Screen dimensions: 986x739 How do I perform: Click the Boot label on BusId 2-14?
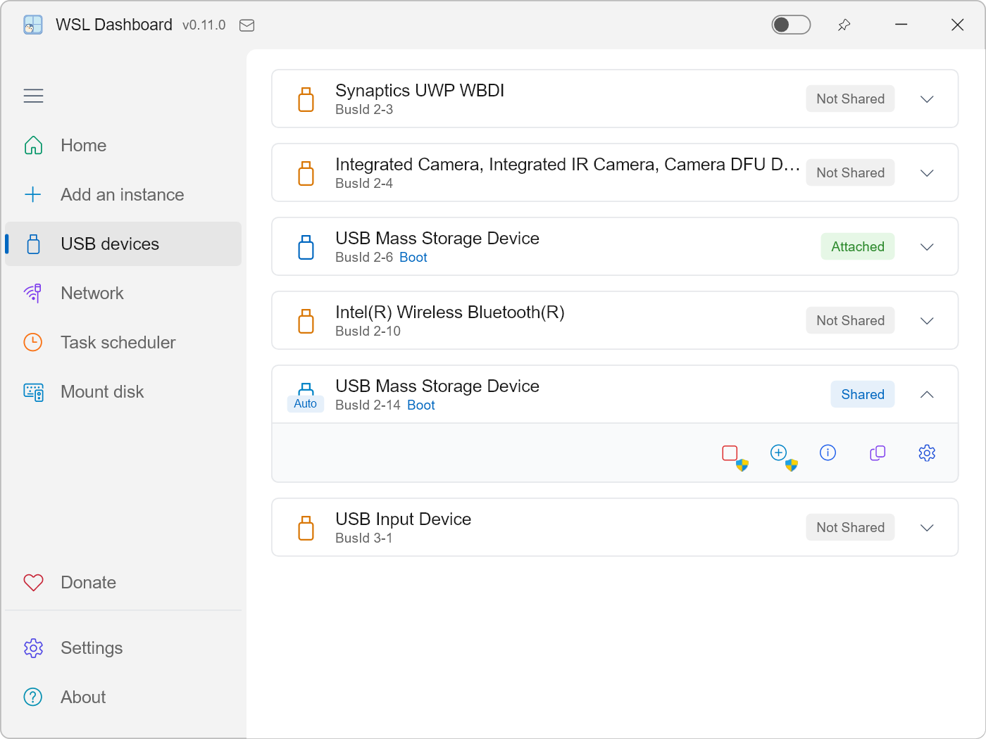coord(421,405)
